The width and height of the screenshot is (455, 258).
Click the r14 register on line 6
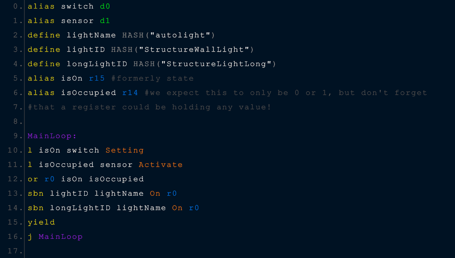130,93
